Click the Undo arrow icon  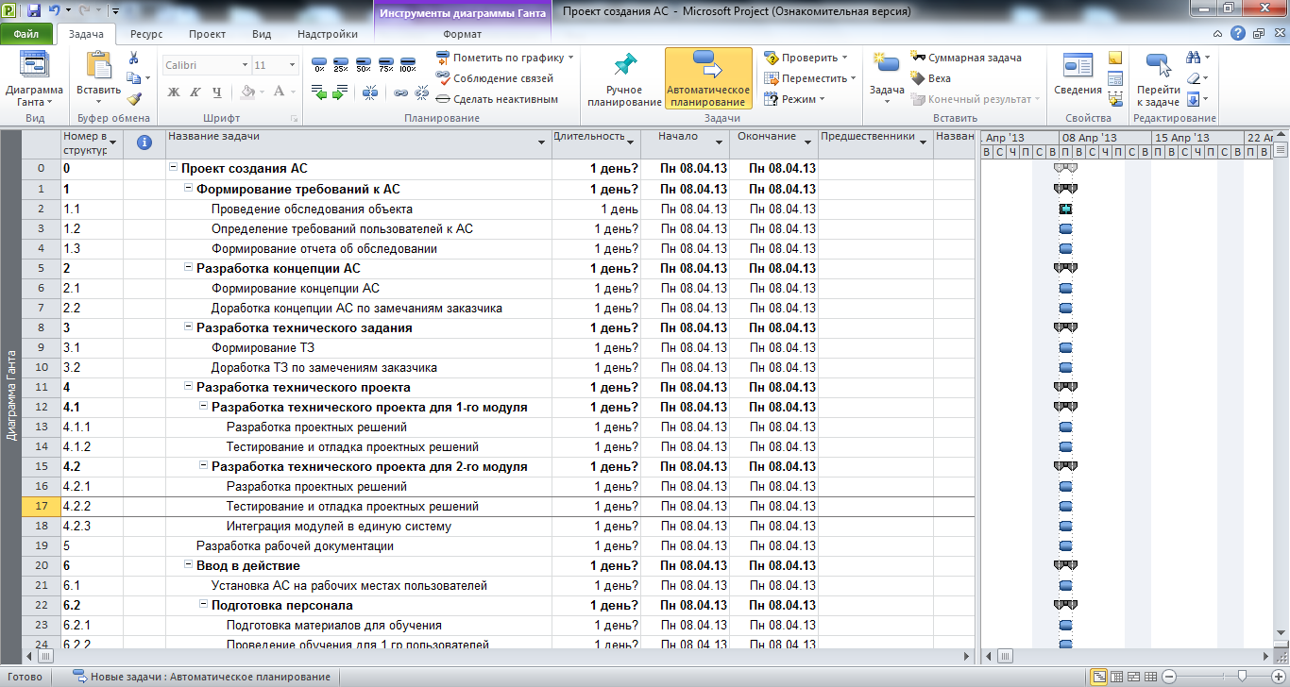(x=56, y=11)
